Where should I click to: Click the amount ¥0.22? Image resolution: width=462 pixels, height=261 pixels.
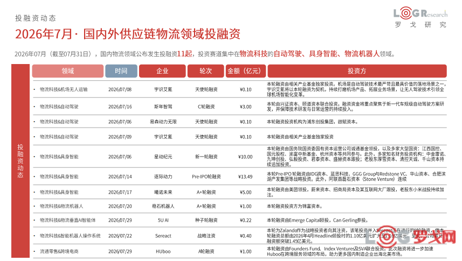click(246, 220)
